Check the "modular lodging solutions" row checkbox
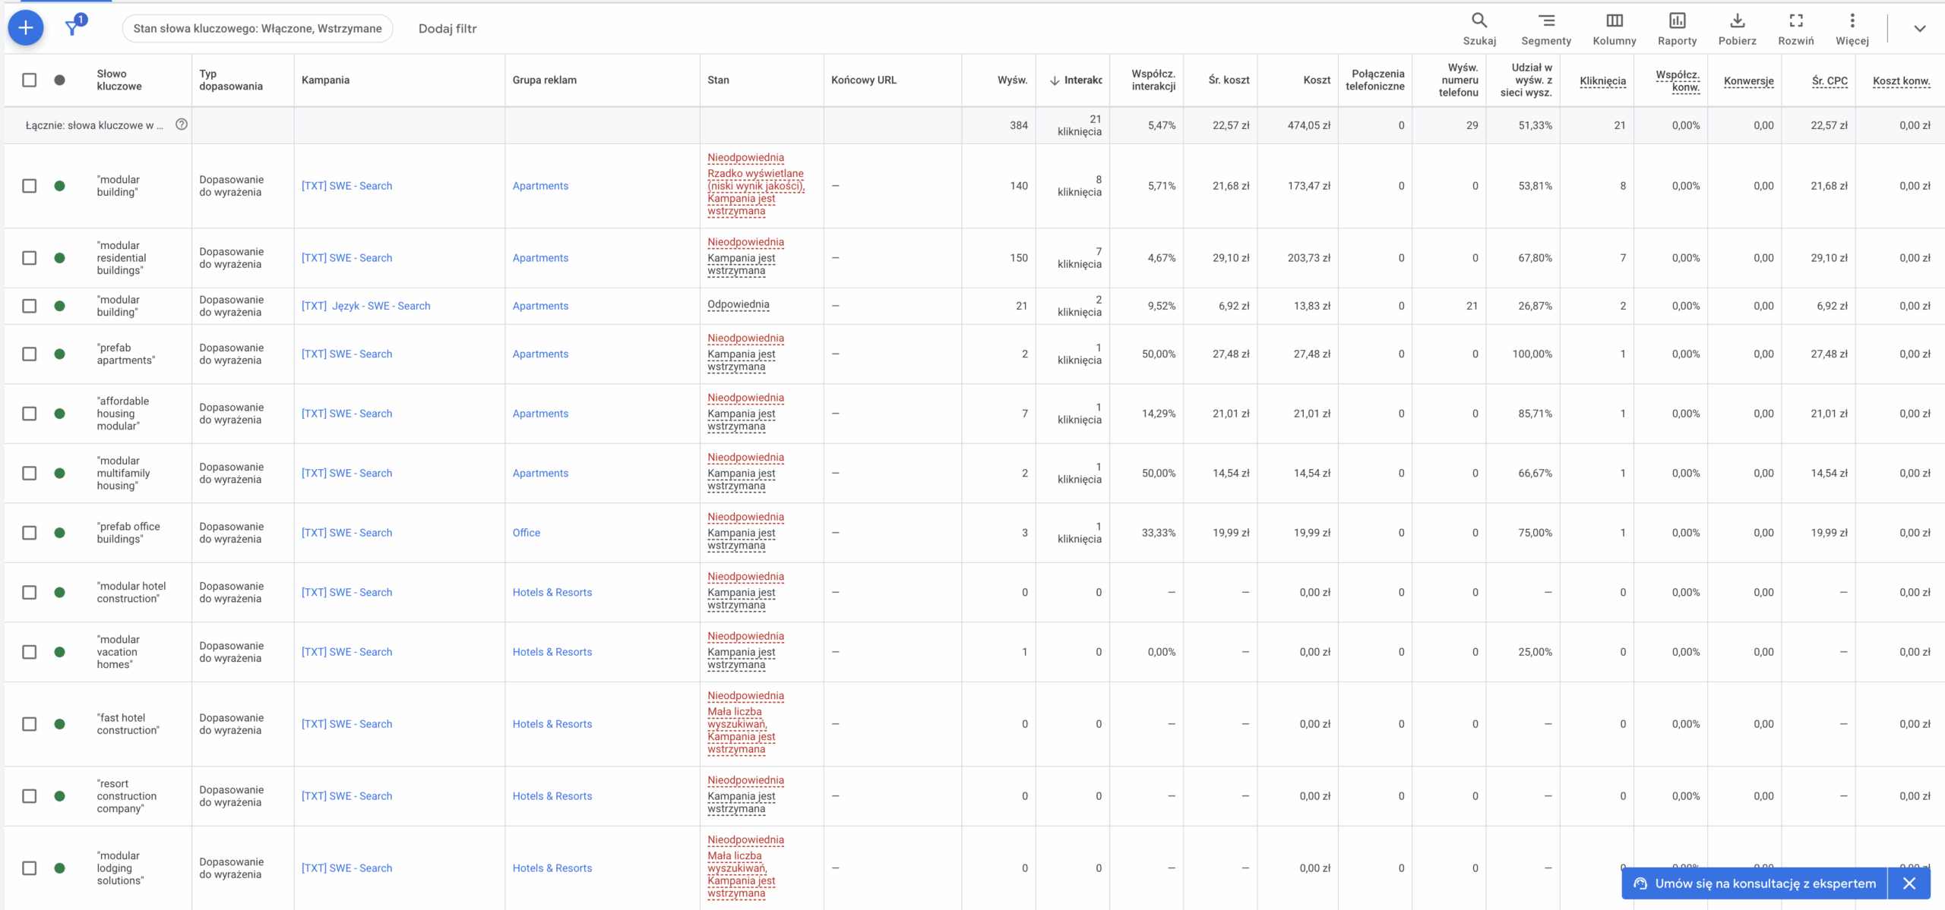Screen dimensions: 1945x910 point(30,867)
